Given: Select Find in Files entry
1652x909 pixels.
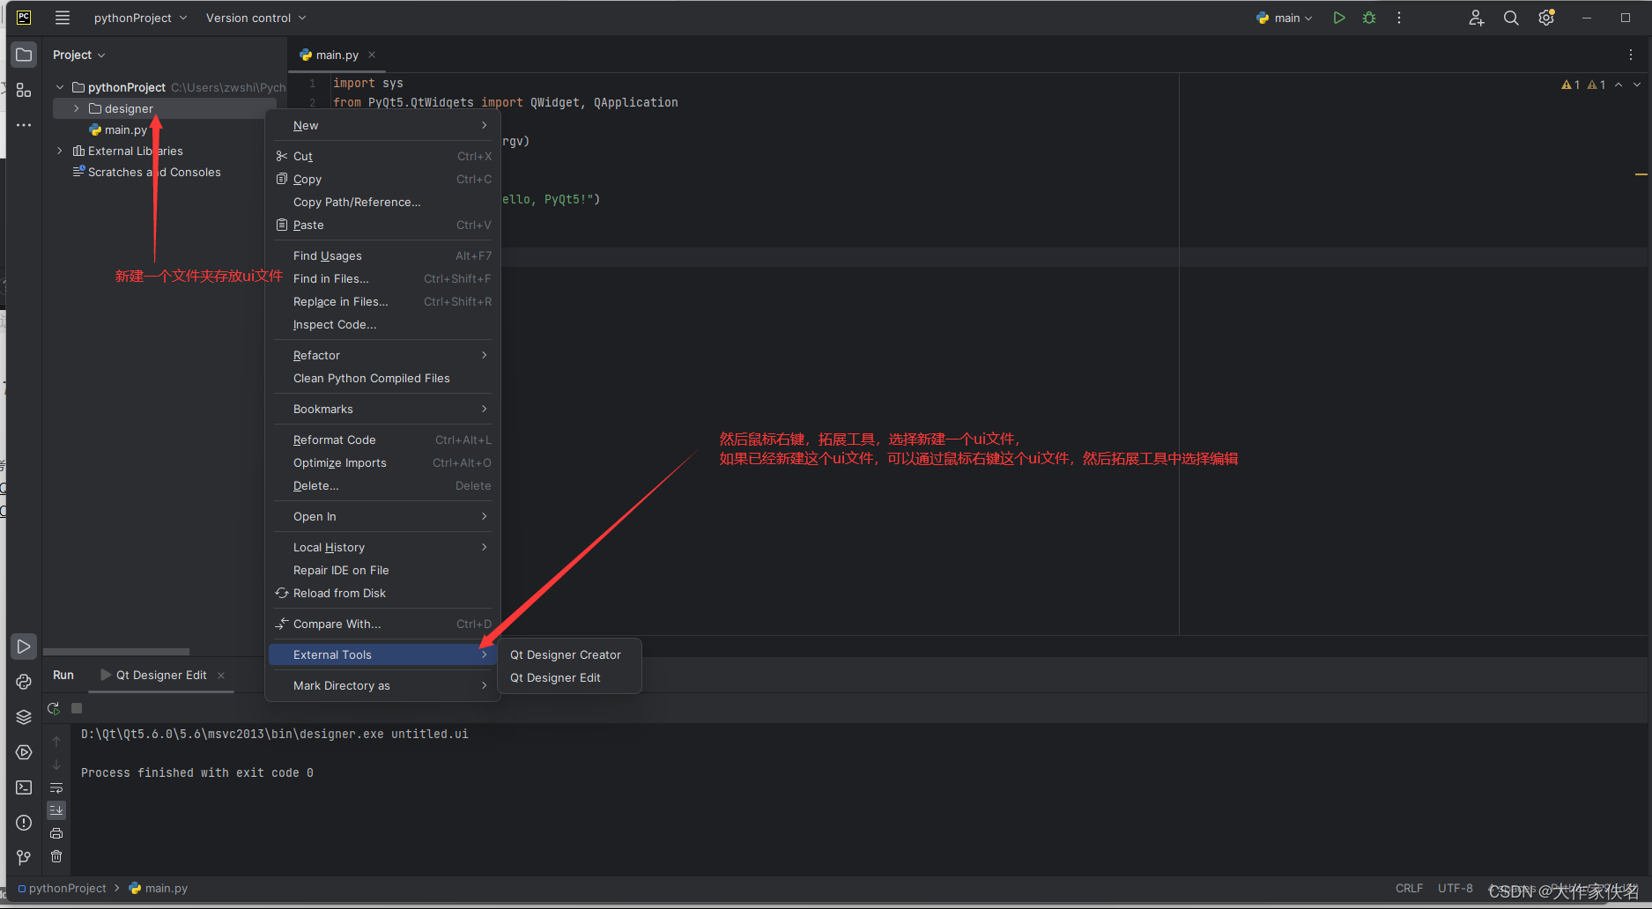Looking at the screenshot, I should 382,278.
